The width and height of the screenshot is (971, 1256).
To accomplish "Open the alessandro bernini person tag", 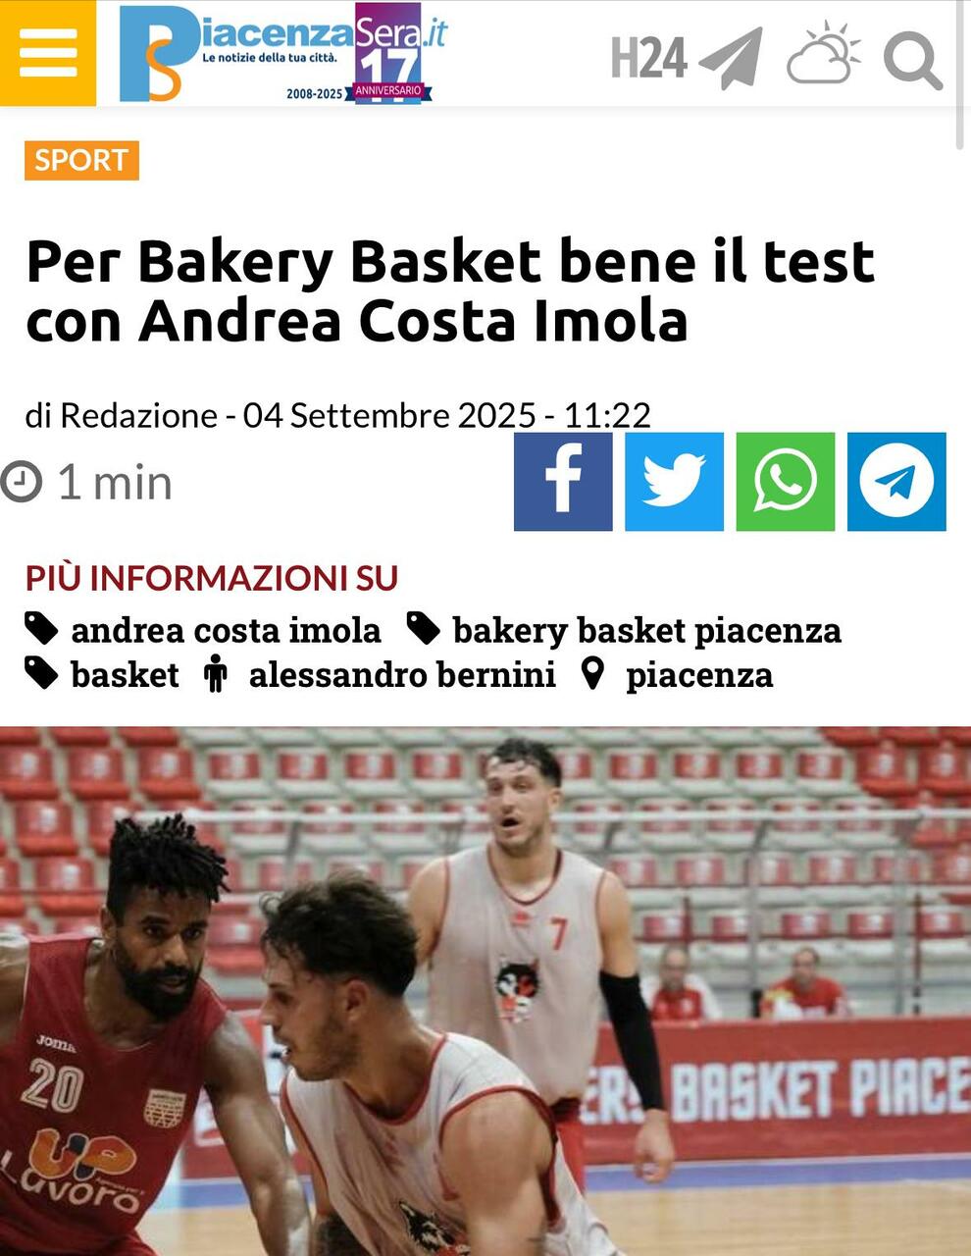I will tap(402, 675).
